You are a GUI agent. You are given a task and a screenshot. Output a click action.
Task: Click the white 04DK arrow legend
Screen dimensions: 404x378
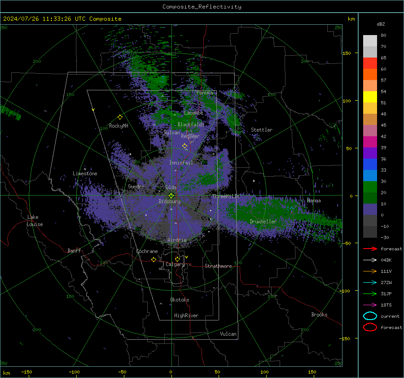(370, 260)
